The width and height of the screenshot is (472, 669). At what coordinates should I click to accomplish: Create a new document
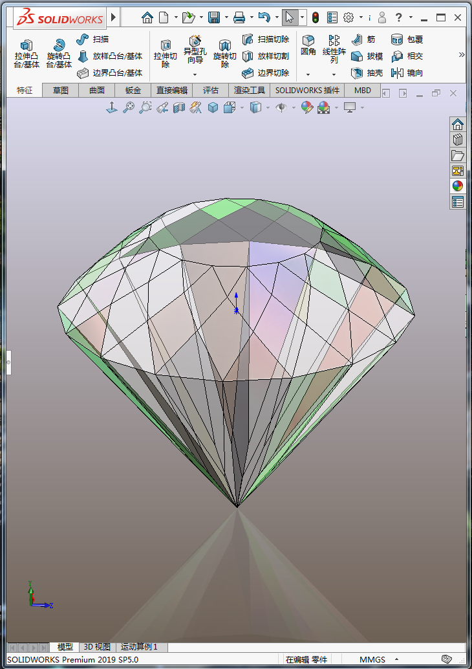pos(164,17)
